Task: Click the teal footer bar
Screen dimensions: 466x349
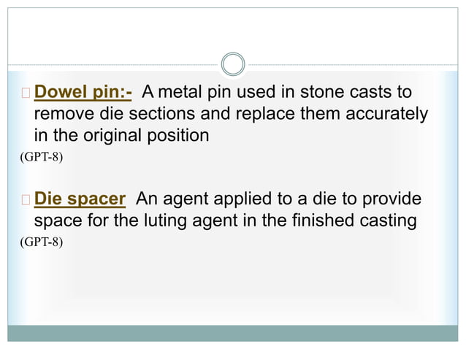Action: coord(233,333)
